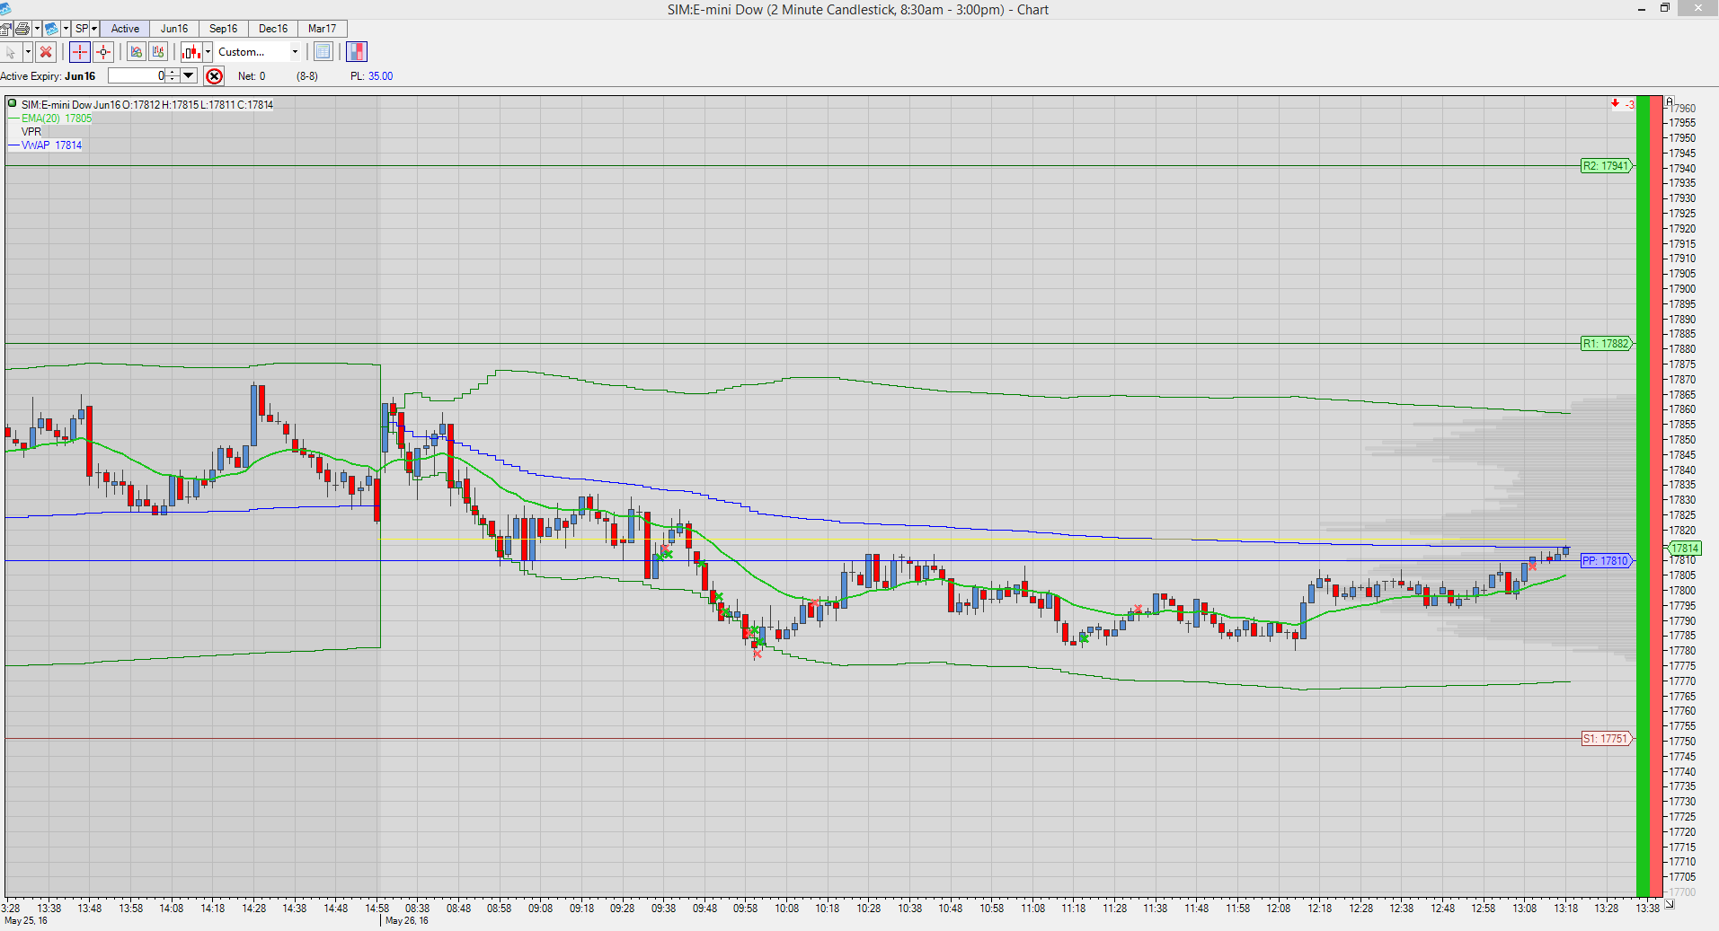
Task: Close the chart window
Action: (x=1698, y=9)
